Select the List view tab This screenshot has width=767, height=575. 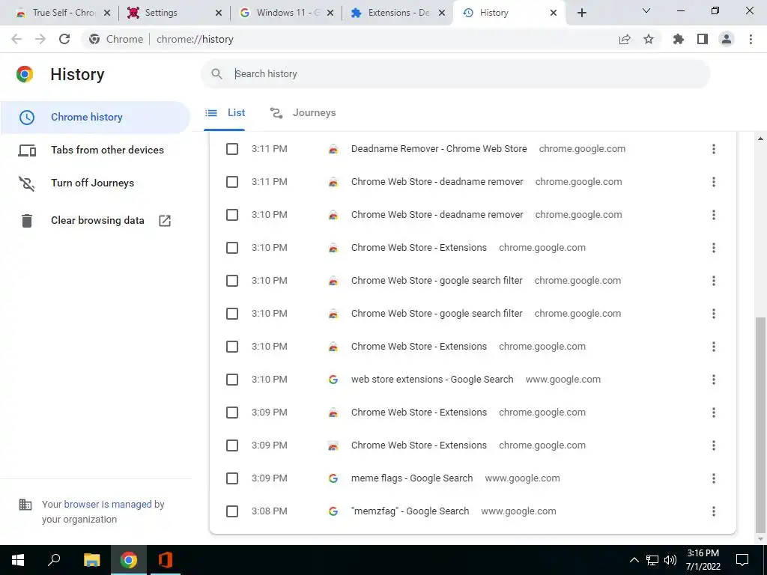pos(225,113)
